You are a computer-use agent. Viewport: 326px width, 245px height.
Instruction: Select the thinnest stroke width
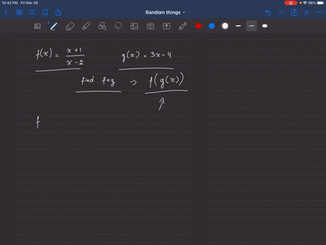coord(238,26)
